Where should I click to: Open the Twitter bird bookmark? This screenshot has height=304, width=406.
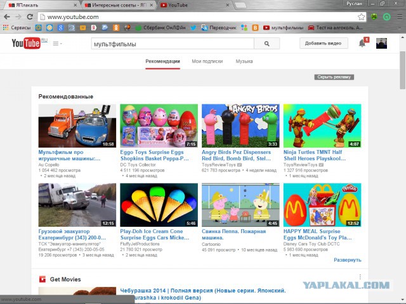point(193,28)
